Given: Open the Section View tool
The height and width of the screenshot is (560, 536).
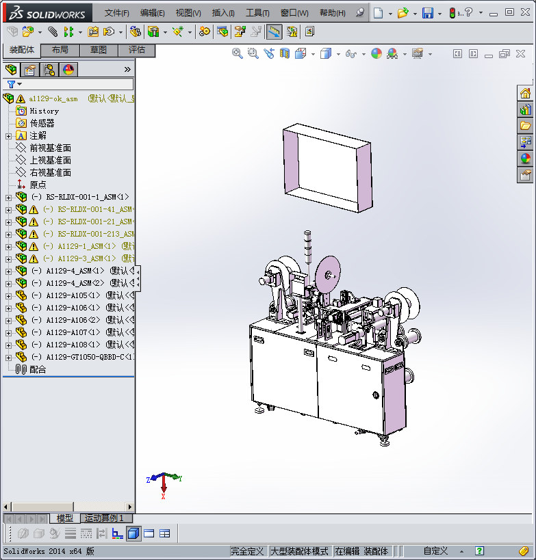Looking at the screenshot, I should (x=285, y=53).
